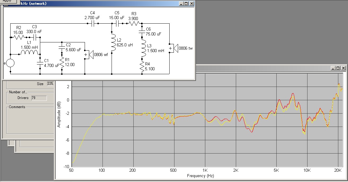The image size is (348, 182).
Task: Click the 20K frequency axis tick label
Action: coord(338,170)
